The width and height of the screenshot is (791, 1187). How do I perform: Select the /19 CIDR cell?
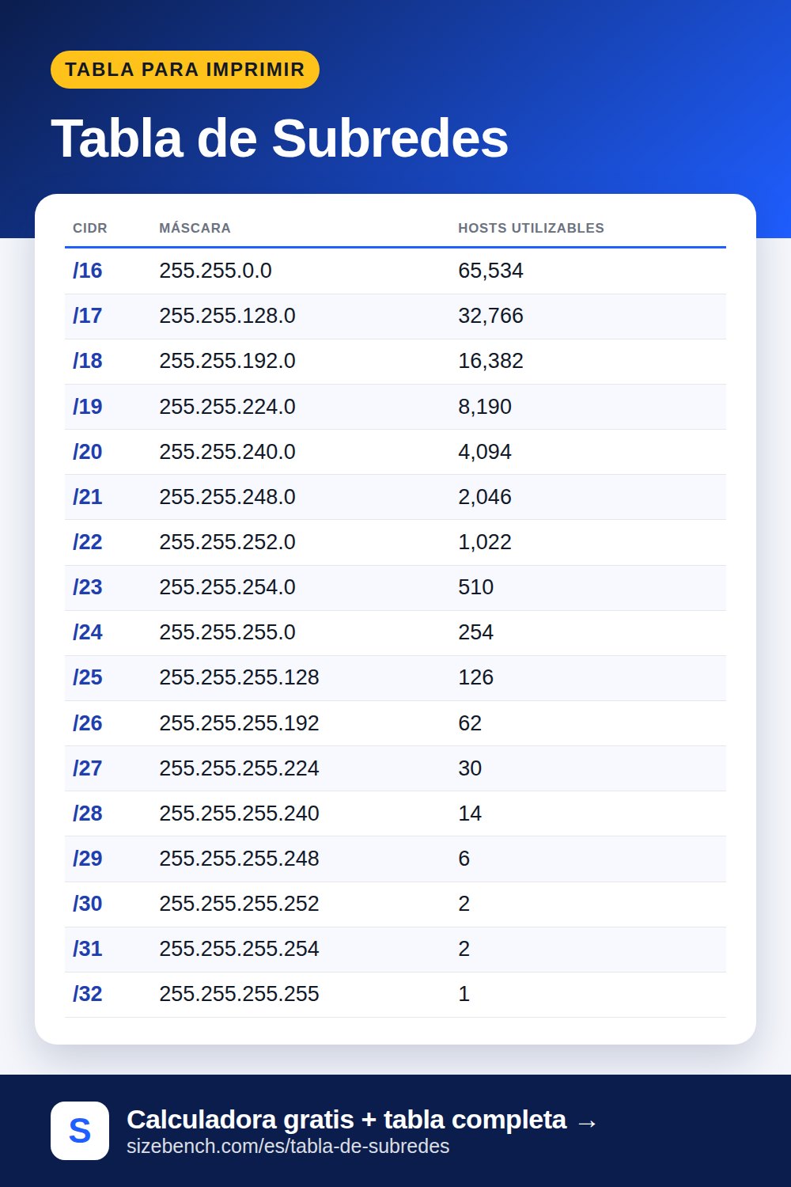pyautogui.click(x=88, y=407)
